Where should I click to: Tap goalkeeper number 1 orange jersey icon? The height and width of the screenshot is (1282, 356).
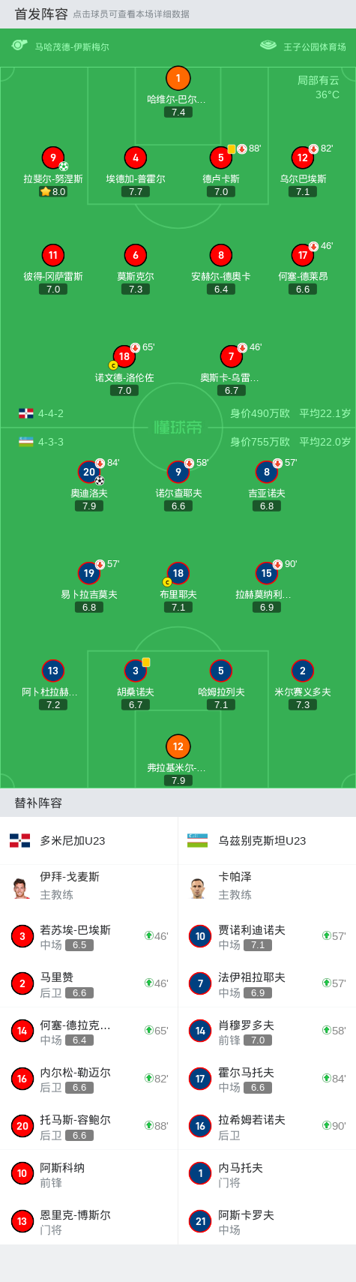(178, 78)
